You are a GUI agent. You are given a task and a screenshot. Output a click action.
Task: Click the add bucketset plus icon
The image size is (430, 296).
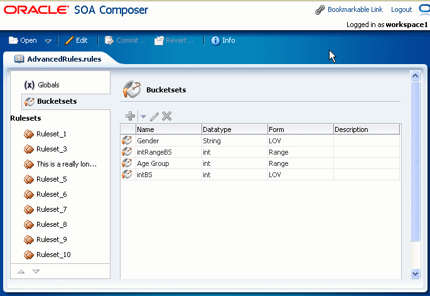131,116
